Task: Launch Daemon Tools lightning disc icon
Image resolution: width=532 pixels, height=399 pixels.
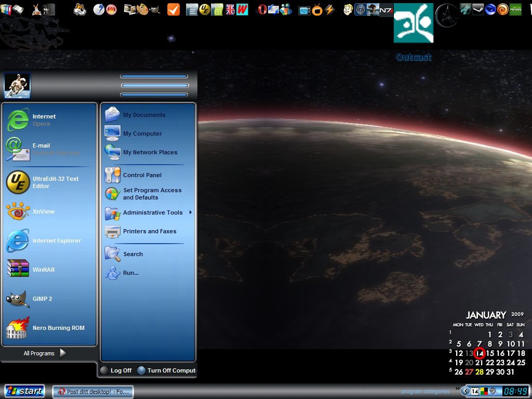Action: point(99,9)
